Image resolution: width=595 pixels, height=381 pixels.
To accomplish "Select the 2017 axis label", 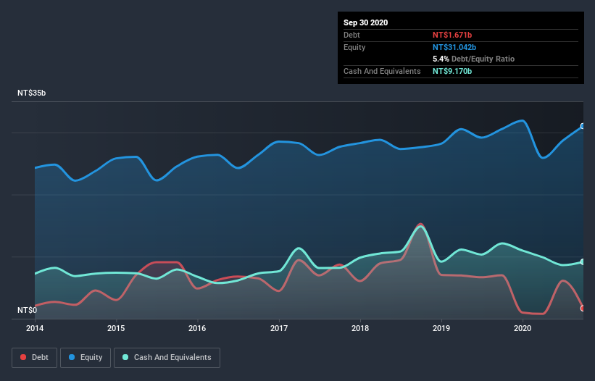I will (279, 328).
